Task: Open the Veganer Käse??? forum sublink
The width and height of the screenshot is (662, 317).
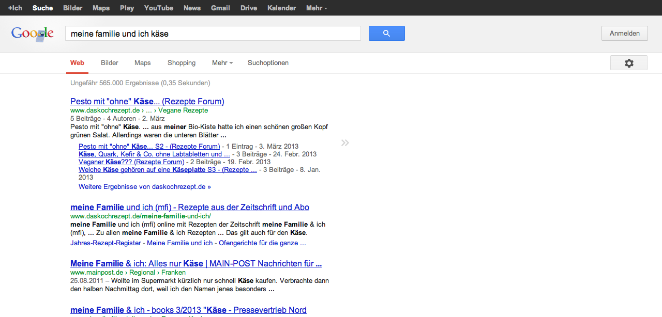Action: point(131,162)
